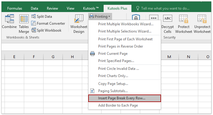Open the Decrypt Cells tool
This screenshot has height=115, width=213.
pos(167,24)
